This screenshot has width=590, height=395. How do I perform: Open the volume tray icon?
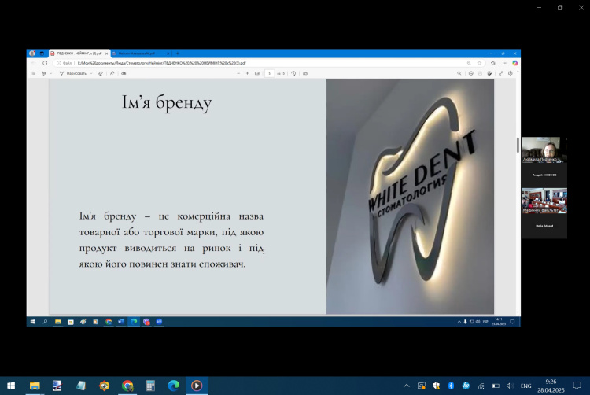click(x=510, y=386)
